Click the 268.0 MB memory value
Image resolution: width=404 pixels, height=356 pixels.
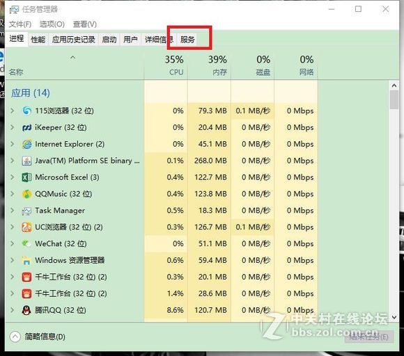pos(210,161)
